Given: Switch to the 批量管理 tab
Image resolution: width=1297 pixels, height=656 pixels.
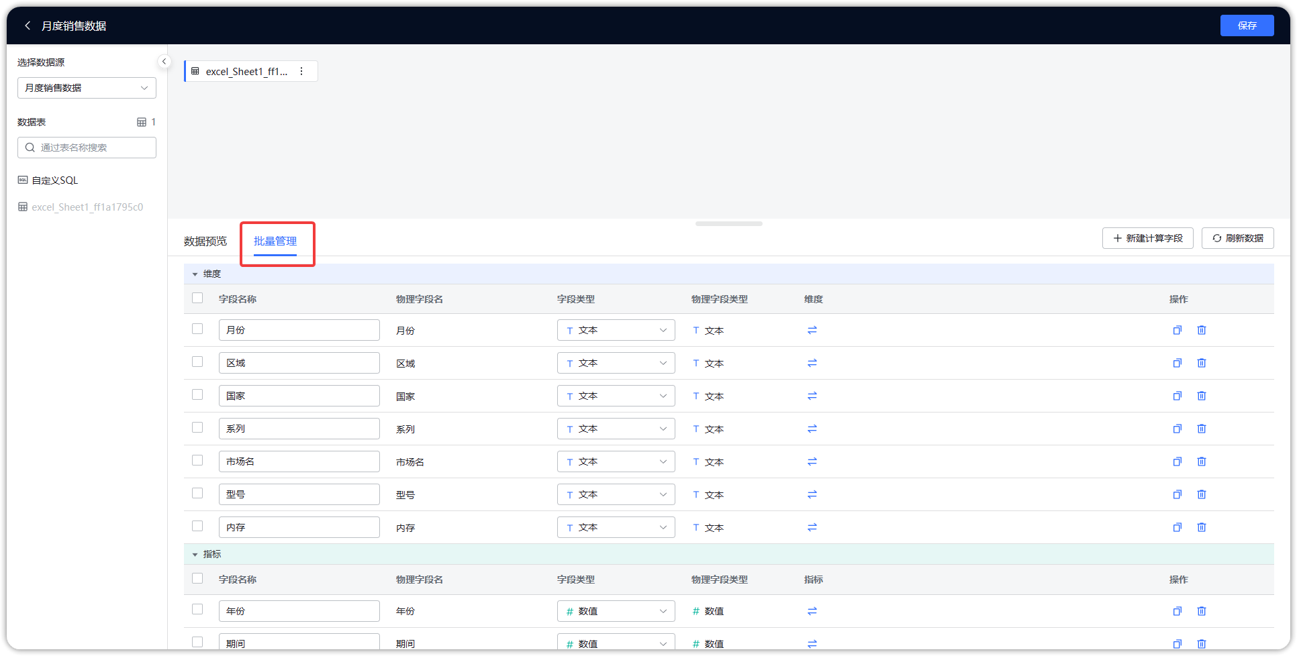Looking at the screenshot, I should [275, 241].
